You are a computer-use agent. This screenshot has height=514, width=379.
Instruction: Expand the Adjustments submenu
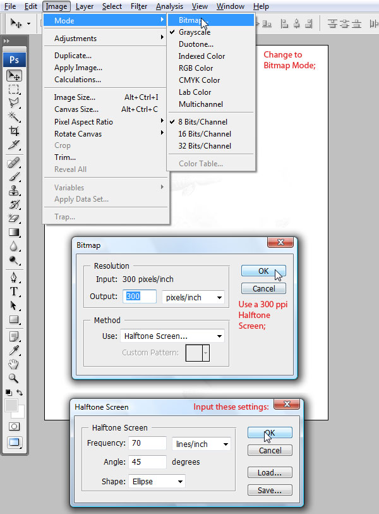105,39
